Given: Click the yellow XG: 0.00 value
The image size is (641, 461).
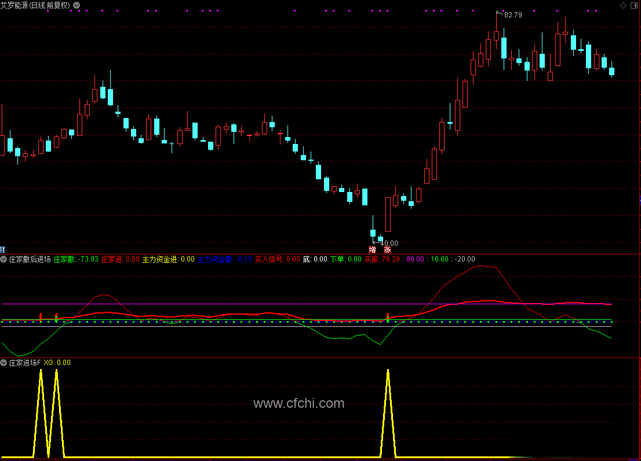Looking at the screenshot, I should 57,363.
